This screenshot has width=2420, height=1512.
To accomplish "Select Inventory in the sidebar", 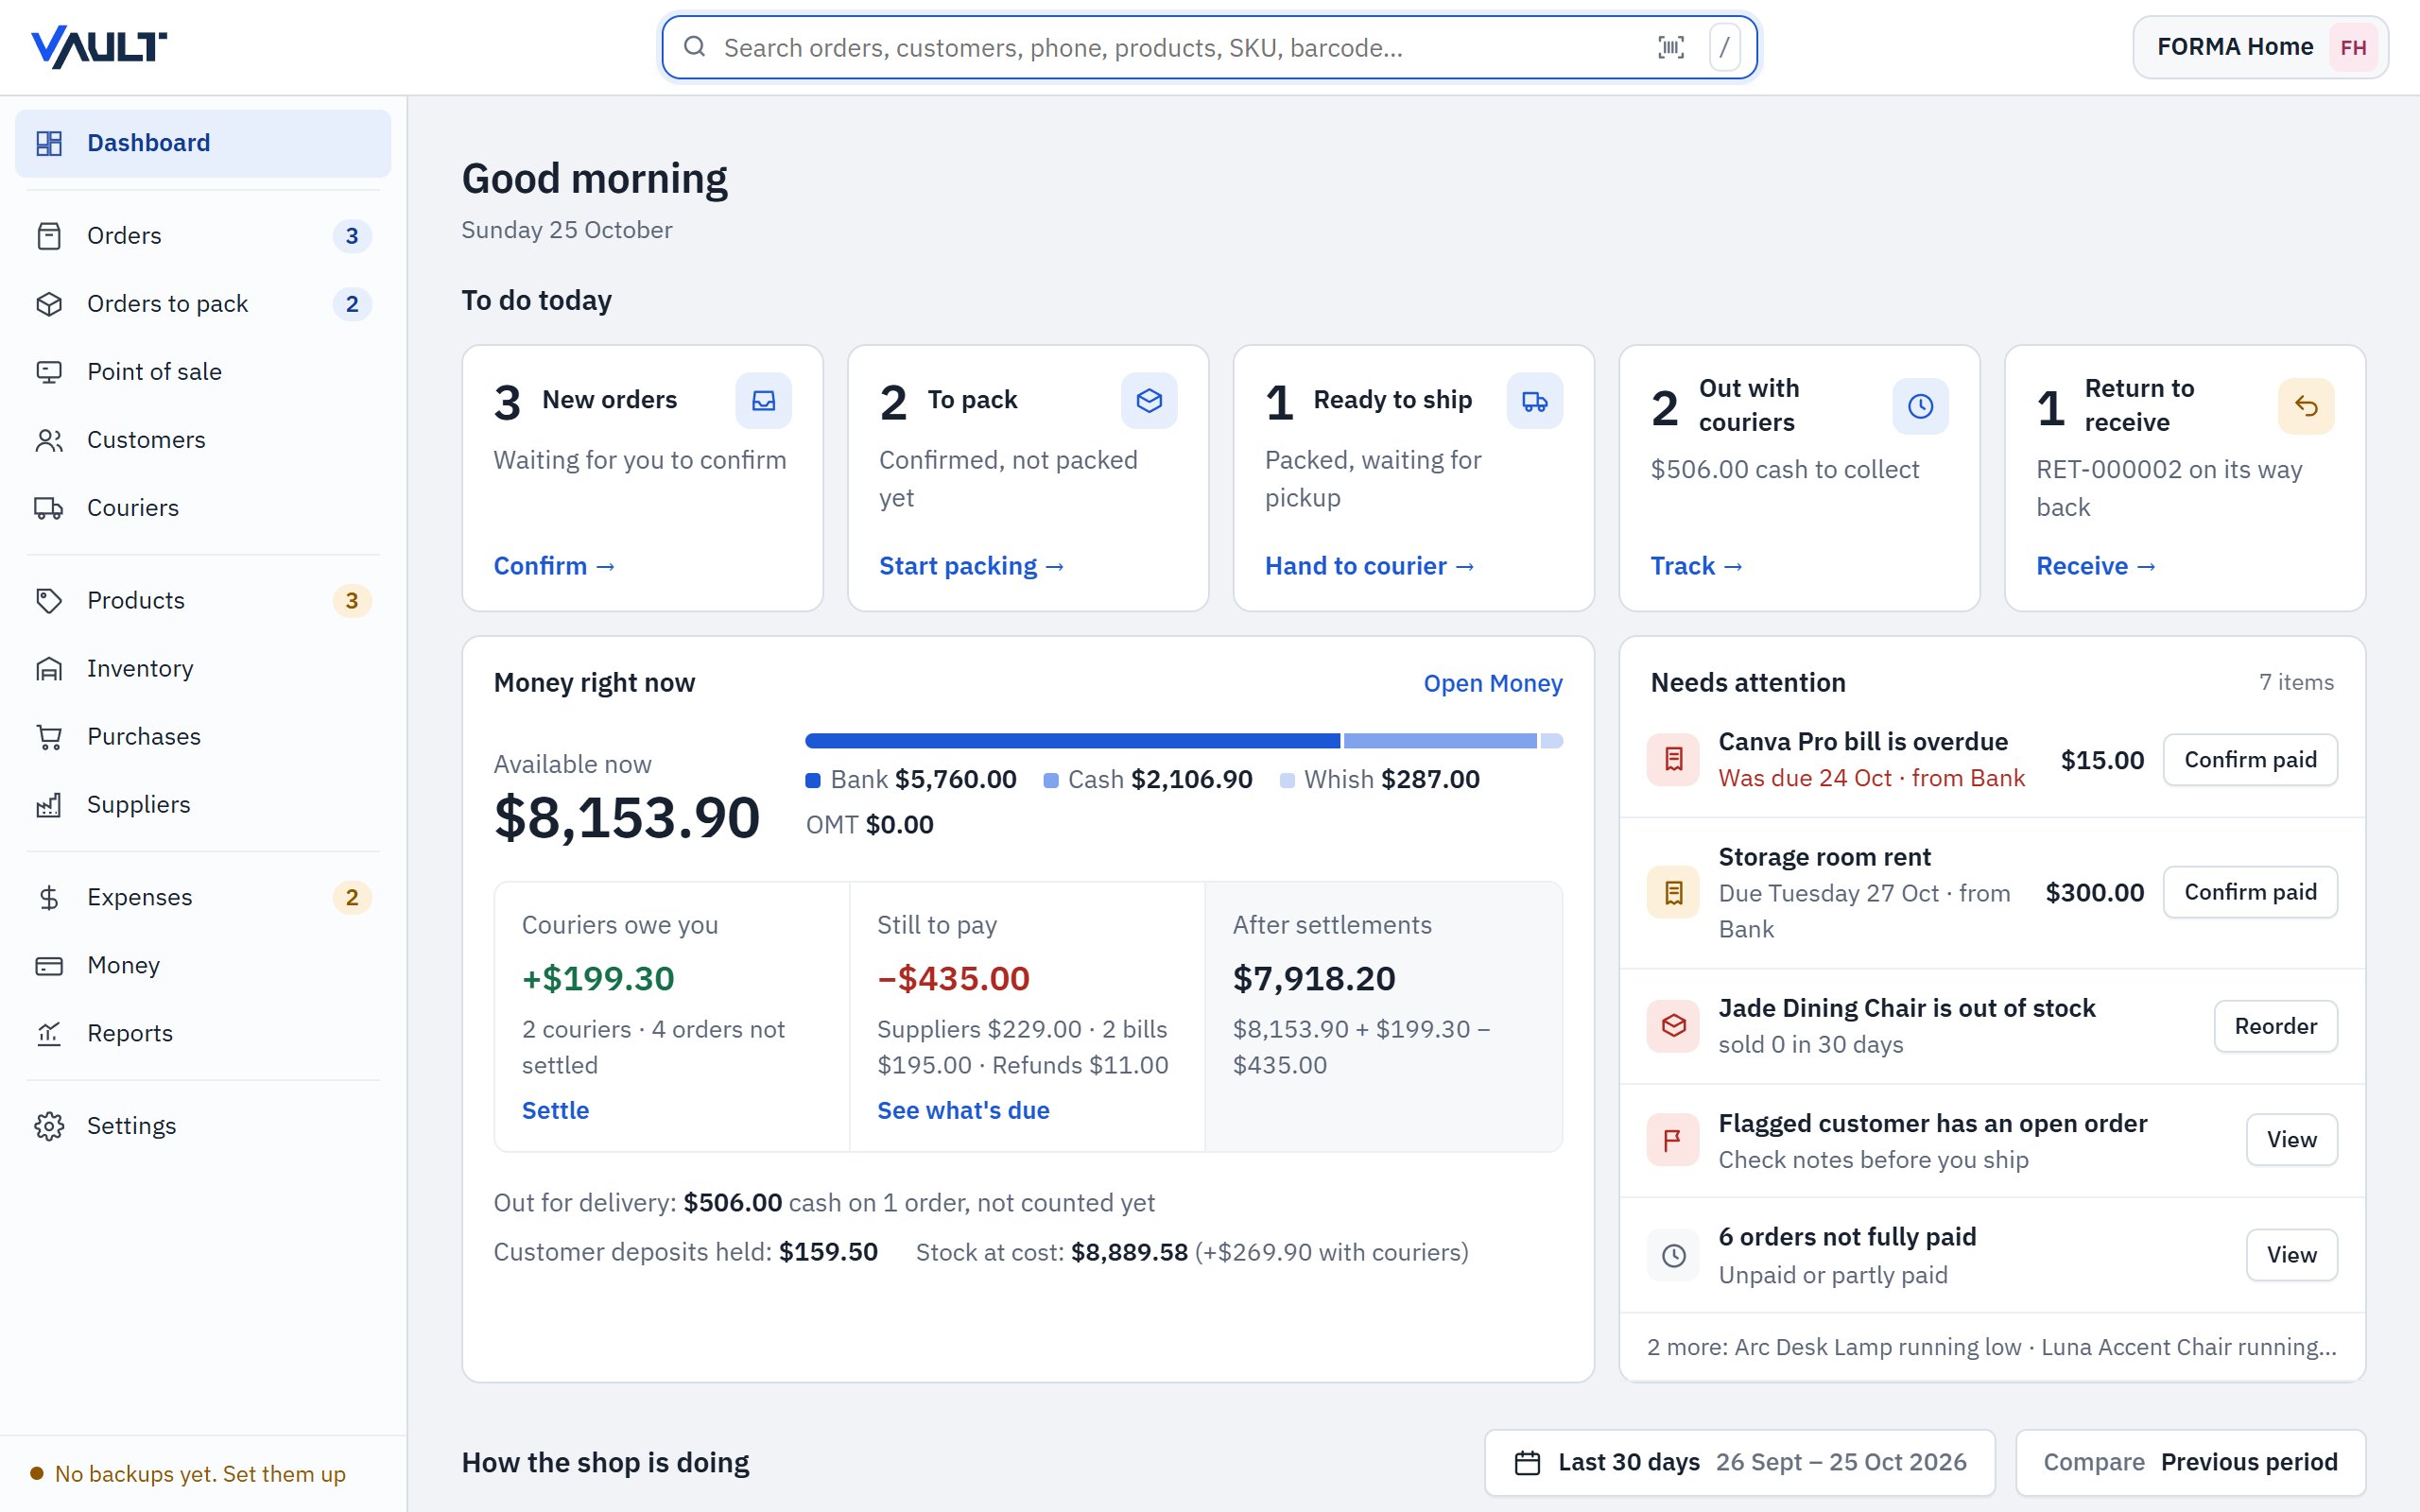I will [x=203, y=669].
